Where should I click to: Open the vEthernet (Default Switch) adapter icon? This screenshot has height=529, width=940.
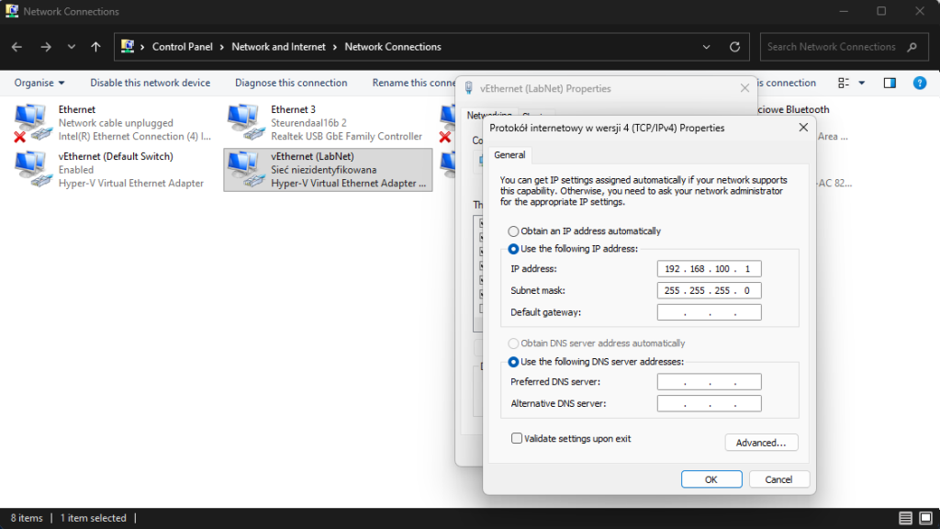32,168
